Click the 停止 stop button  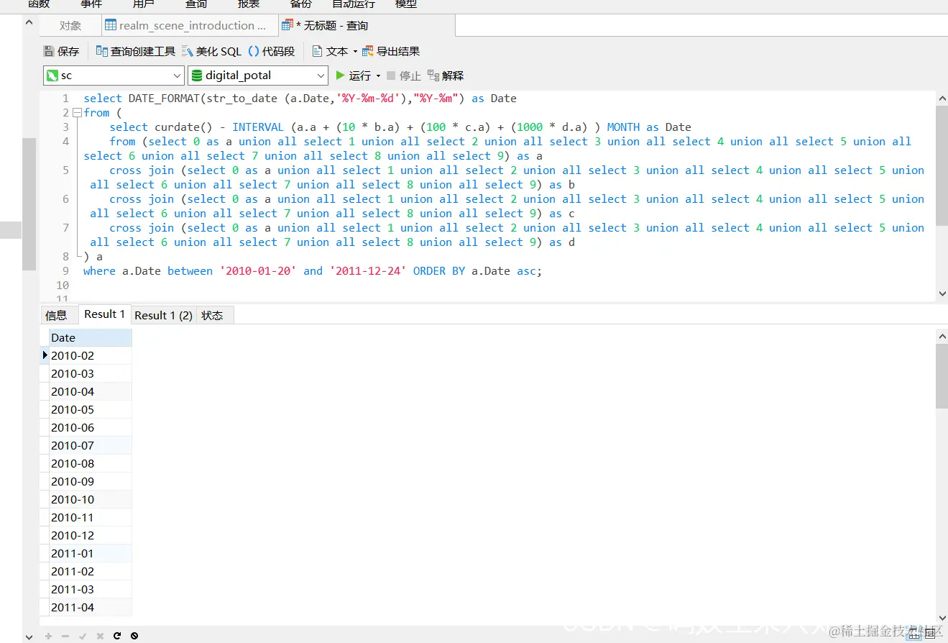pyautogui.click(x=404, y=76)
